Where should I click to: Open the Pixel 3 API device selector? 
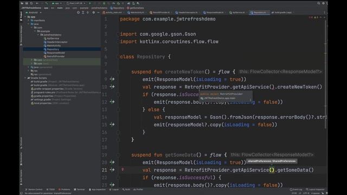pos(76,3)
